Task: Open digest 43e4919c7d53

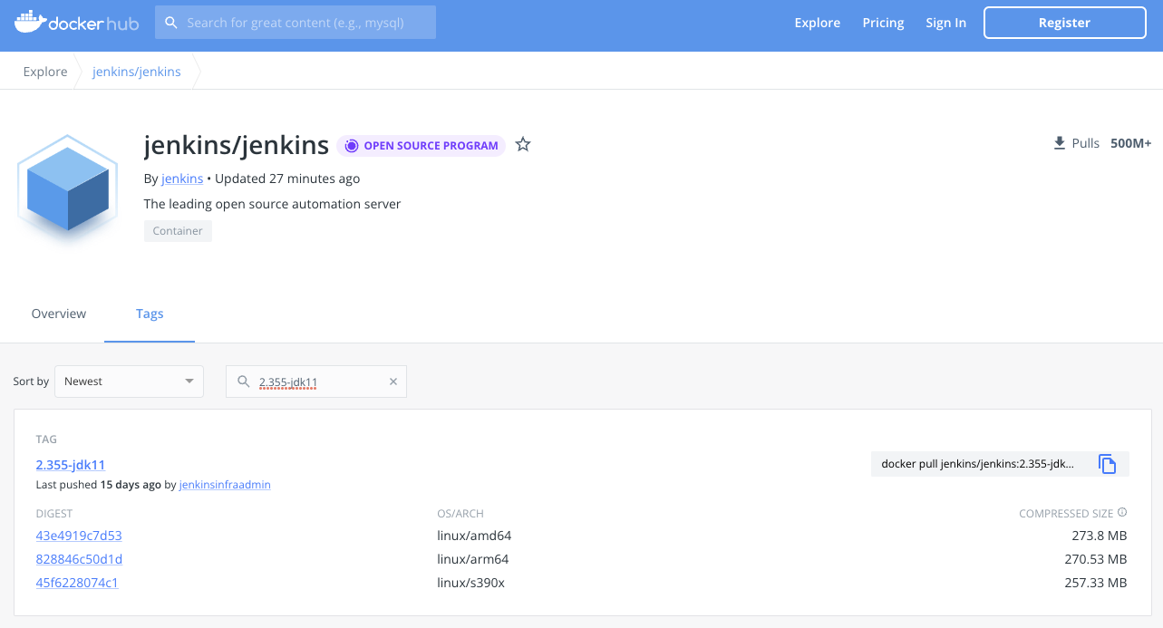Action: pyautogui.click(x=79, y=536)
